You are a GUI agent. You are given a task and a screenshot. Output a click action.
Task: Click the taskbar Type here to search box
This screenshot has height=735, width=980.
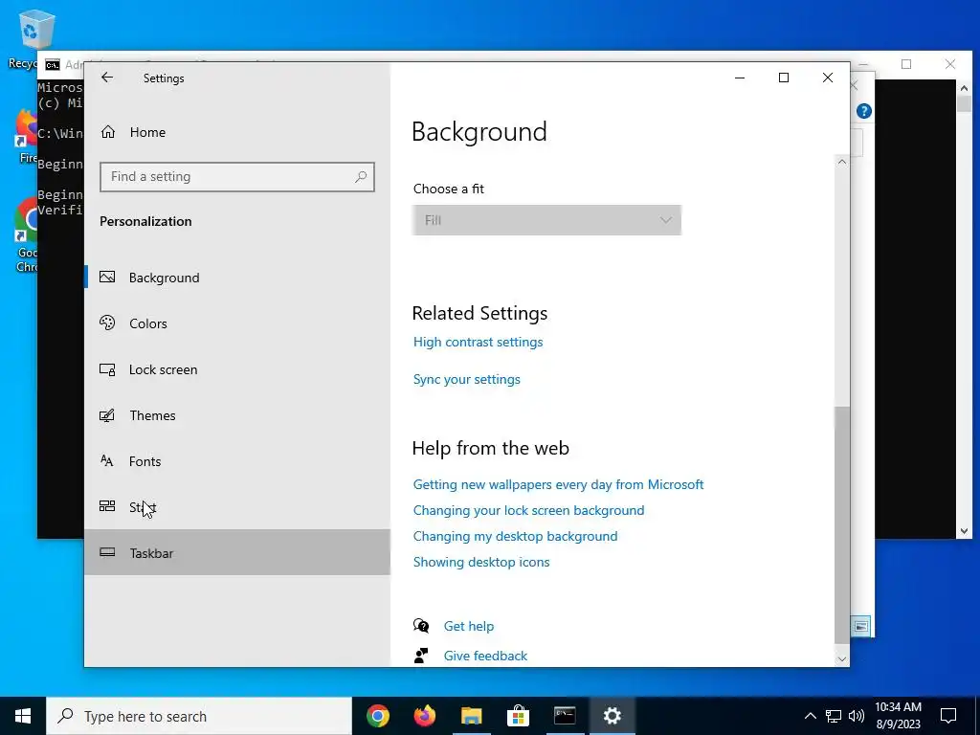199,716
